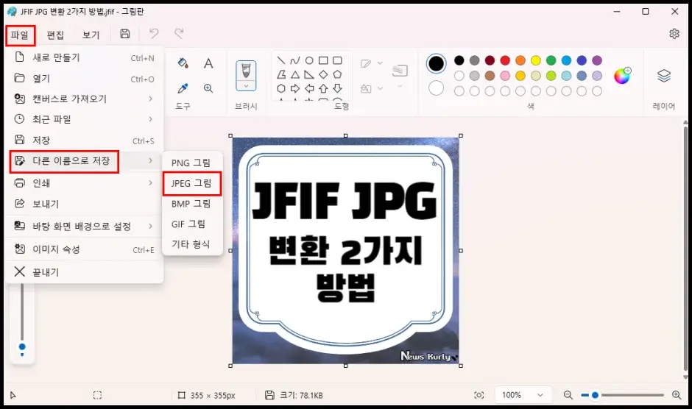Open 이미지 속성 menu entry
The image size is (692, 409).
click(x=85, y=249)
